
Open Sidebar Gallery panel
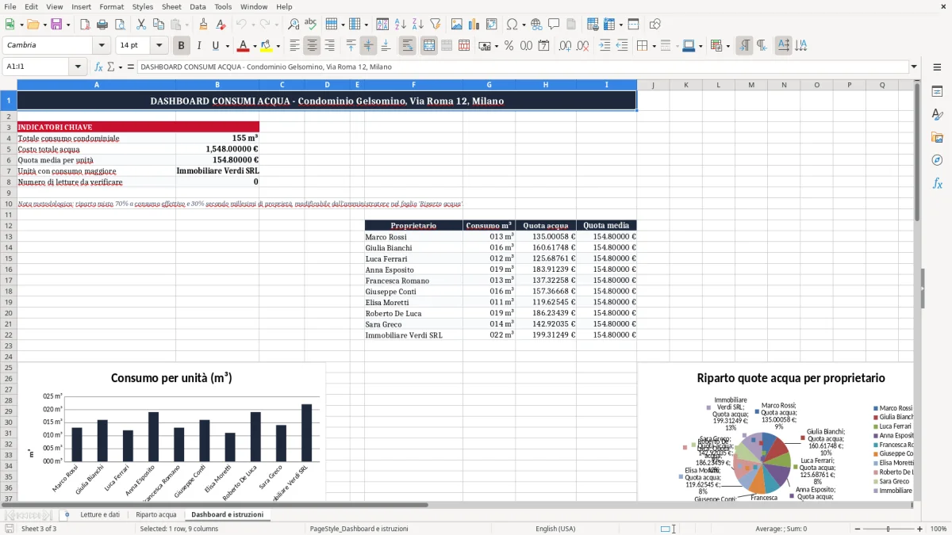tap(937, 137)
